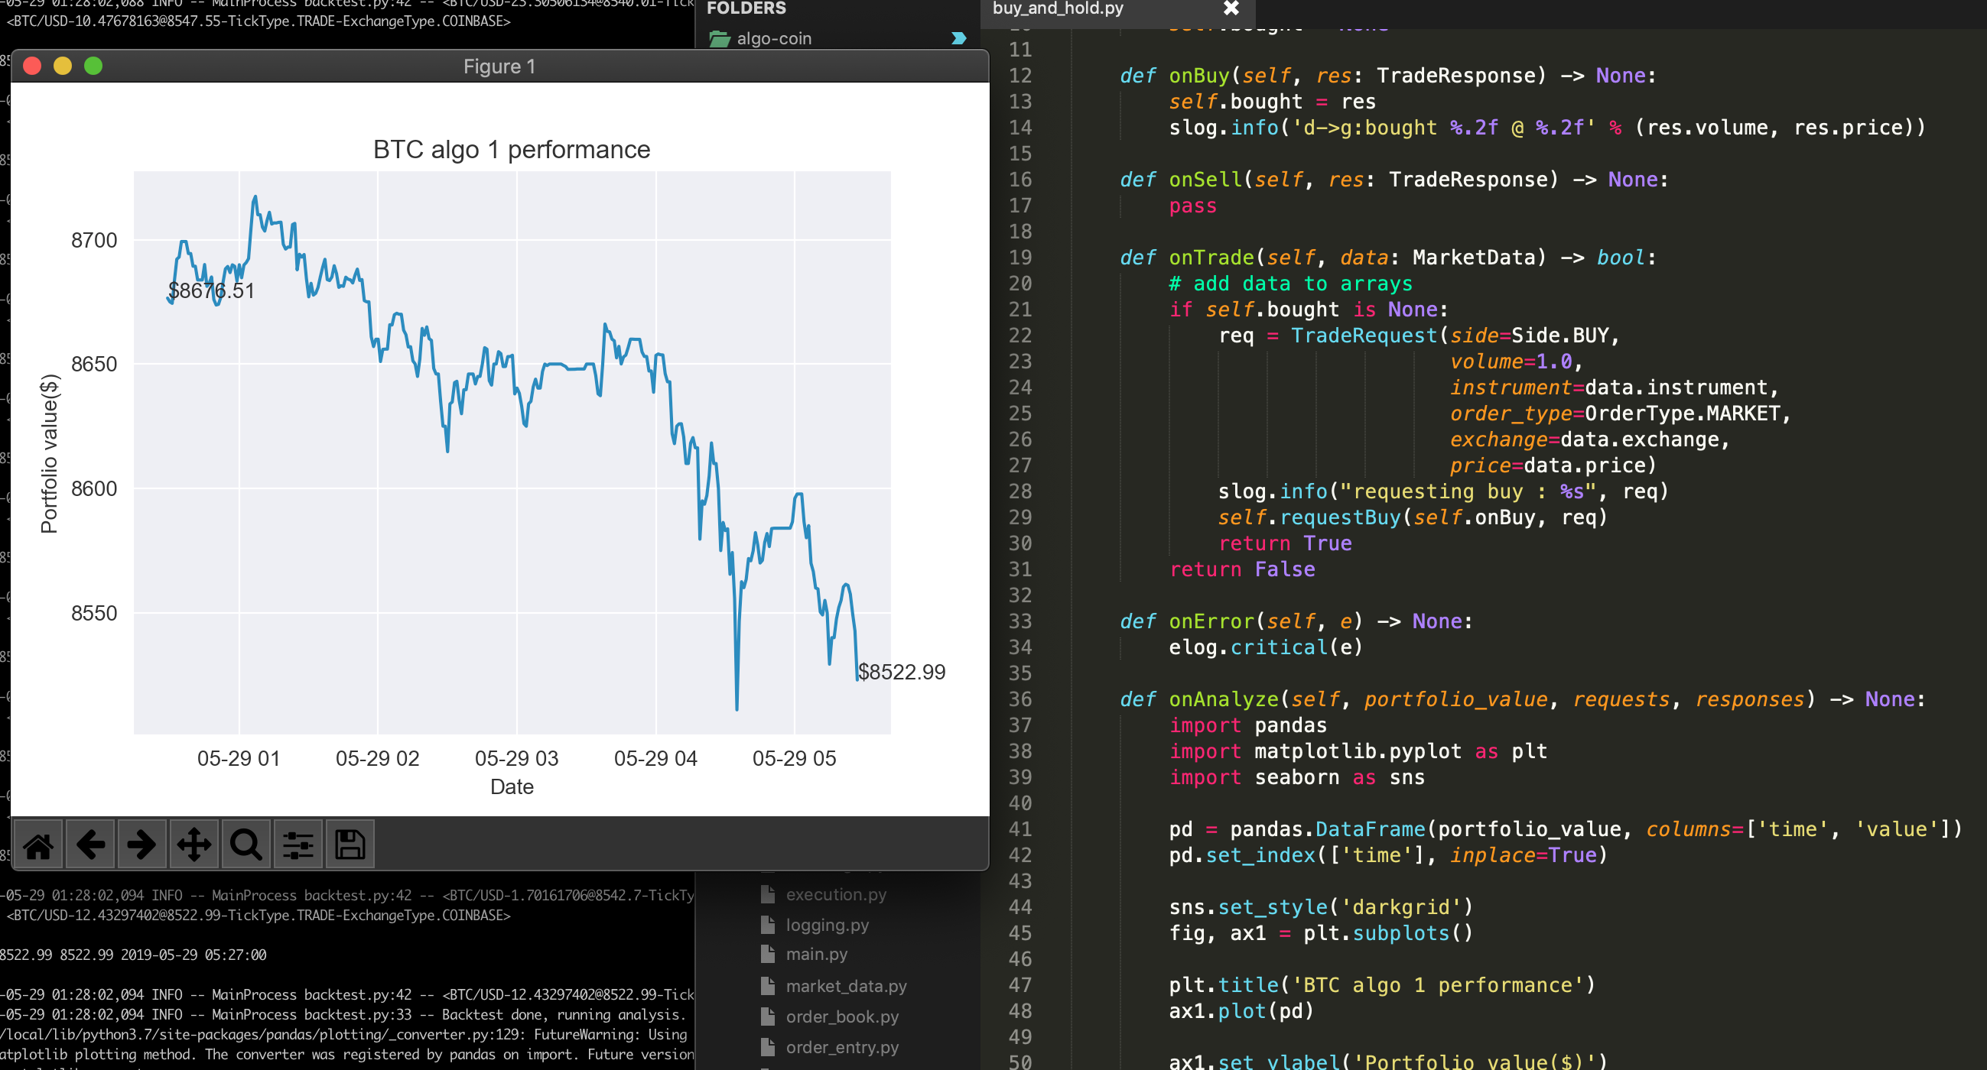Click the yellow minimize Figure button
This screenshot has width=1987, height=1070.
pos(63,66)
